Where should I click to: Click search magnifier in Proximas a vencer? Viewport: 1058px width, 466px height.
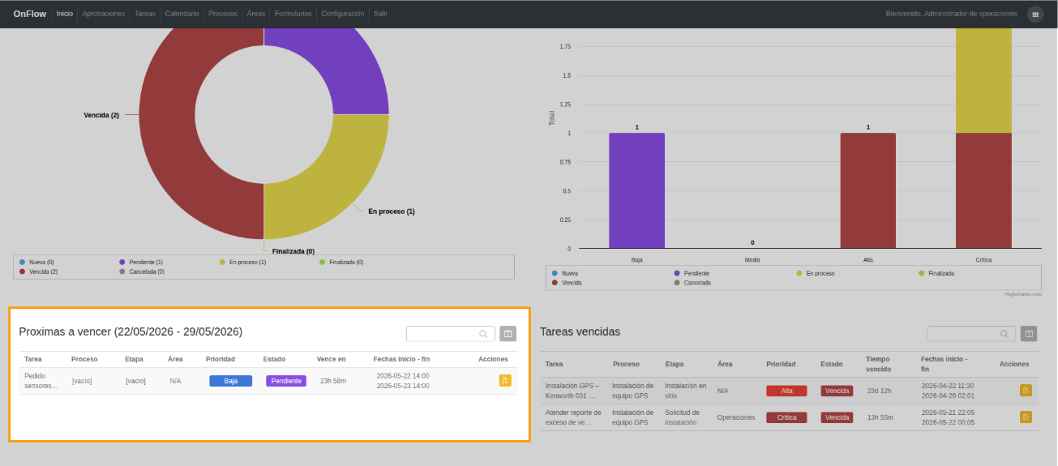pyautogui.click(x=483, y=334)
